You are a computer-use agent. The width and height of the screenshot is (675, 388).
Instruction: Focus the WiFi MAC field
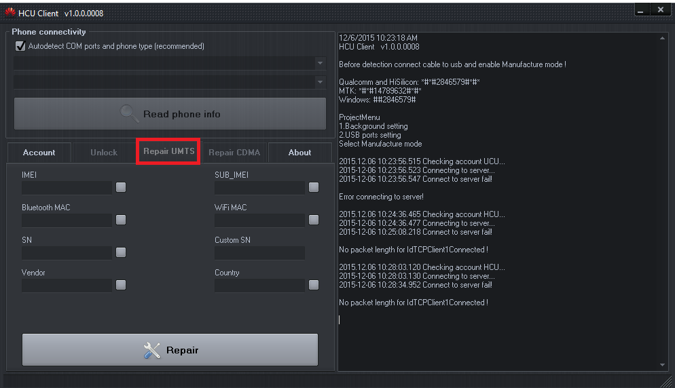(259, 220)
